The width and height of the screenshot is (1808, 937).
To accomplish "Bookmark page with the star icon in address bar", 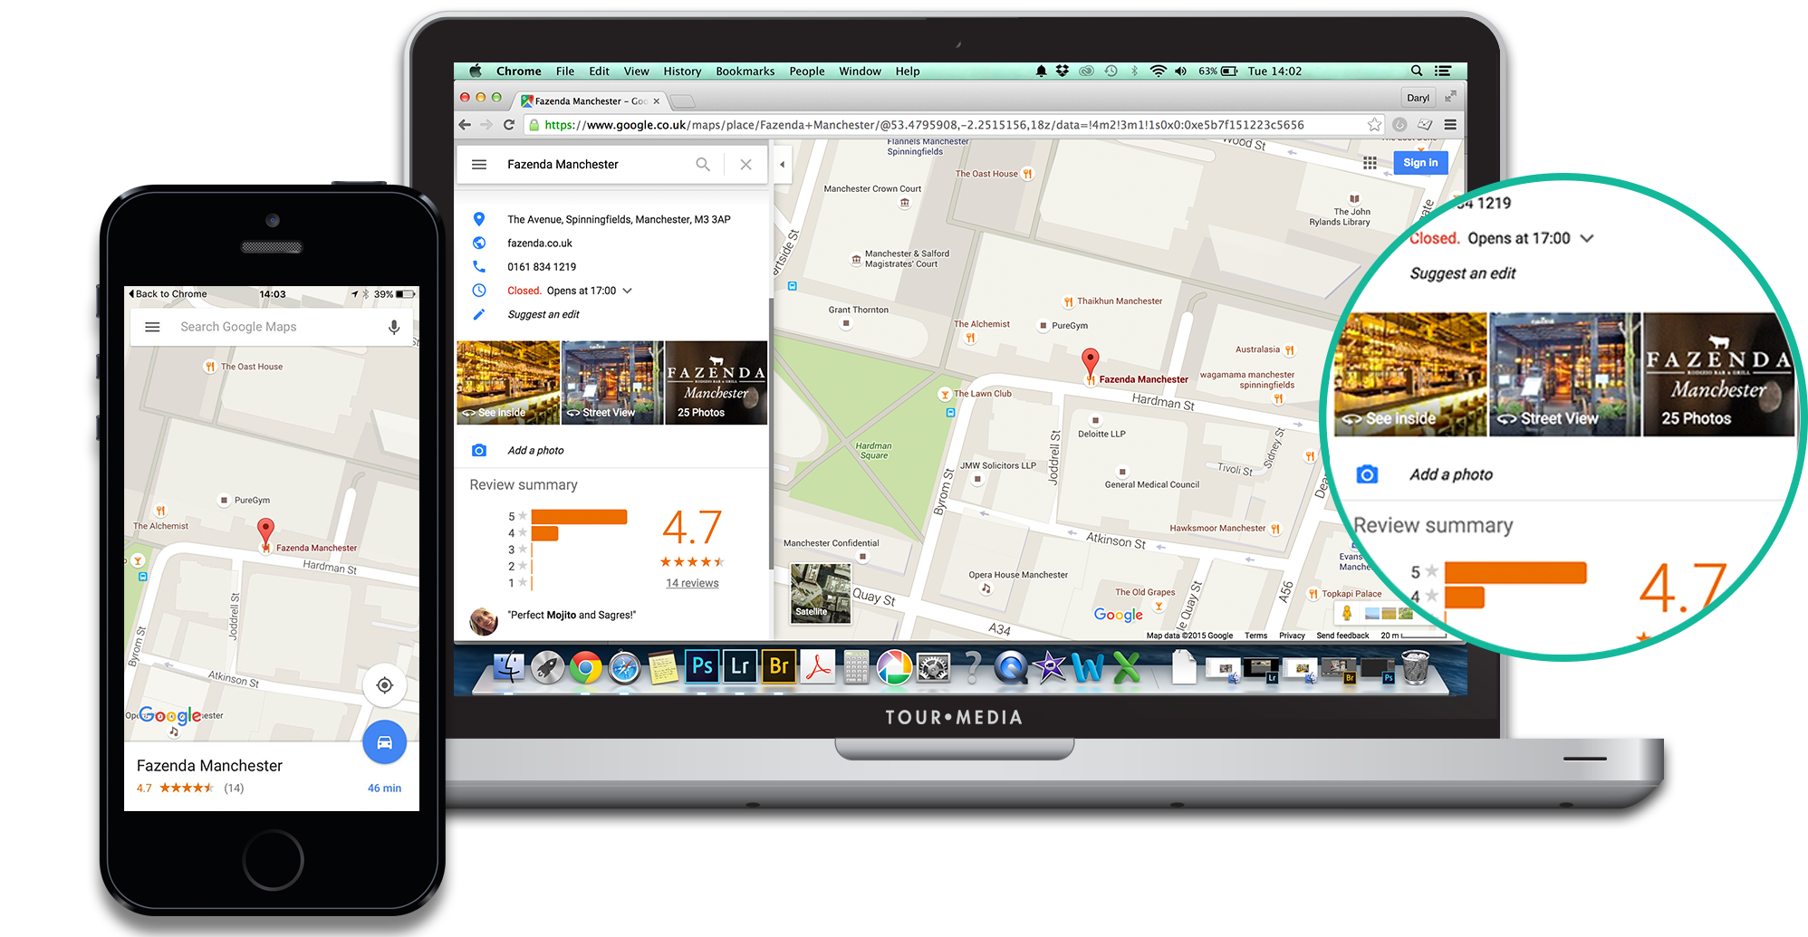I will pos(1374,125).
